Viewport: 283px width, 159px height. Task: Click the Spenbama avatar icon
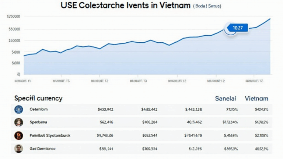pyautogui.click(x=18, y=122)
